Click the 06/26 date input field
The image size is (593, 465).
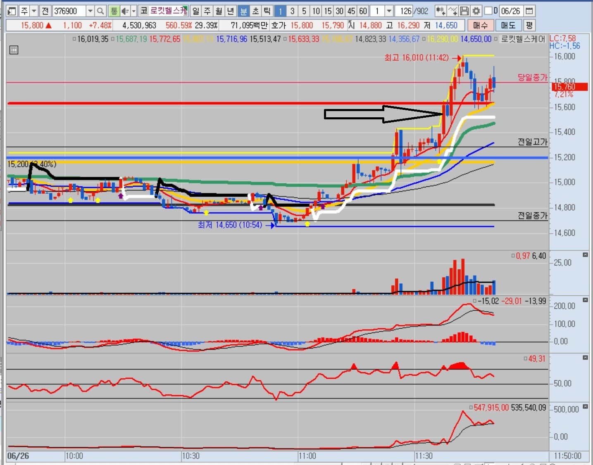(511, 11)
